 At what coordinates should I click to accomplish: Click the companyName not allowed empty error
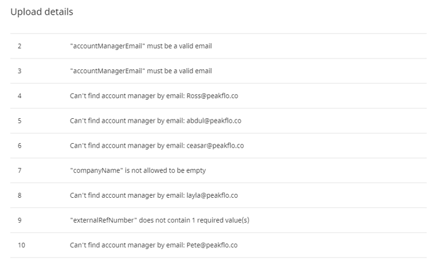tap(138, 170)
